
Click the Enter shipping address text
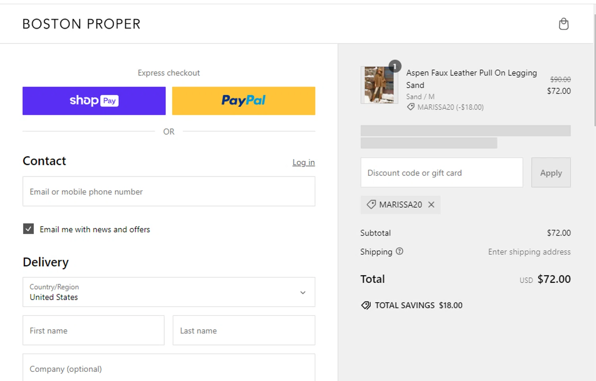(x=529, y=252)
